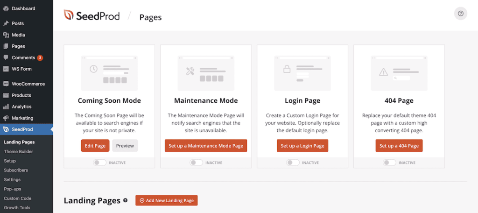Click the 404 Page preview thumbnail
478x213 pixels.
click(x=399, y=73)
